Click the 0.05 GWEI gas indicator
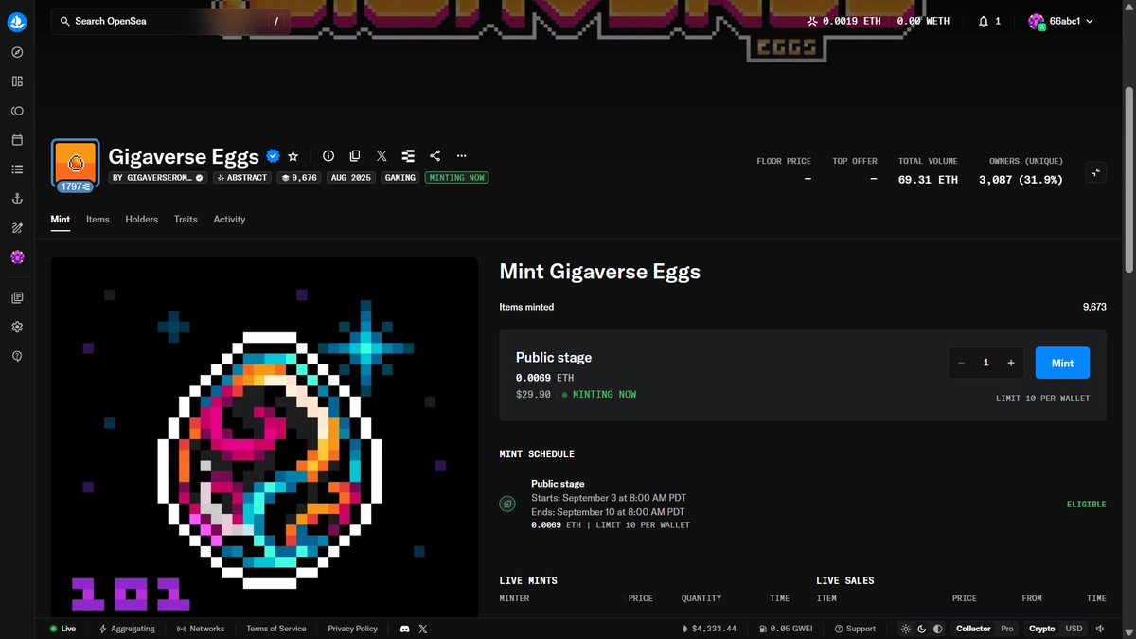1136x639 pixels. (786, 629)
